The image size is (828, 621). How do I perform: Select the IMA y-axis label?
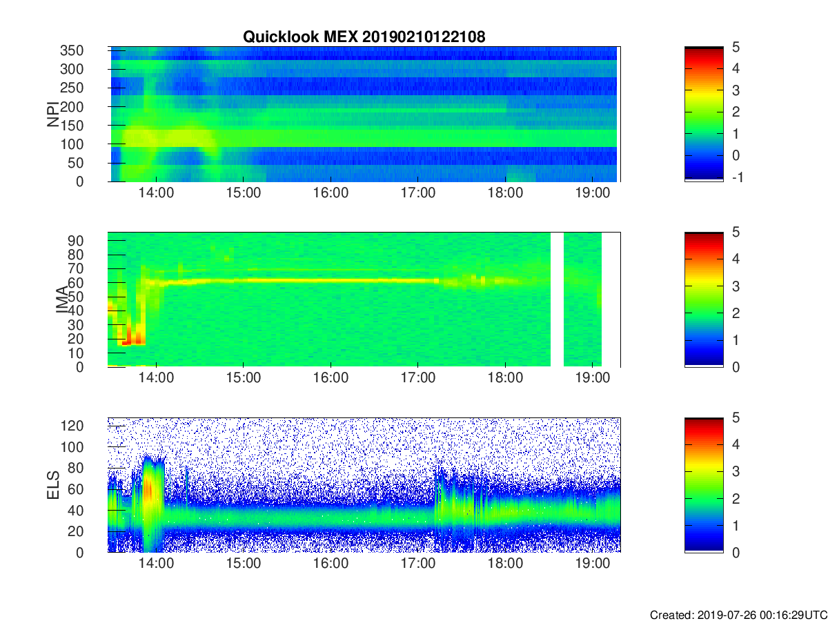[61, 299]
